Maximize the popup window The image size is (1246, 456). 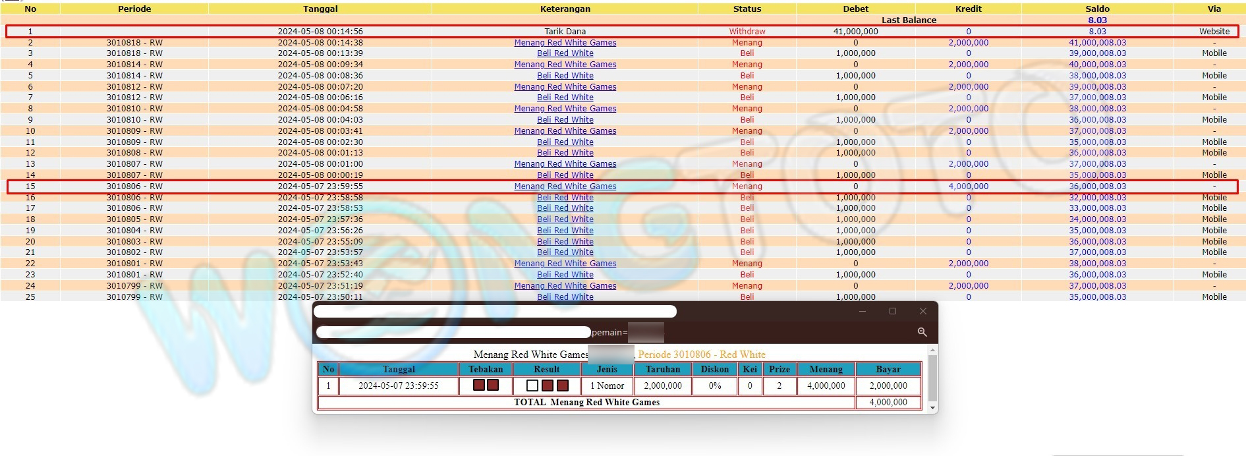(892, 311)
